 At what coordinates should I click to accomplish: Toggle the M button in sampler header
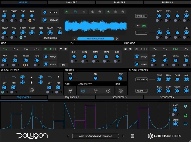[x=122, y=12]
